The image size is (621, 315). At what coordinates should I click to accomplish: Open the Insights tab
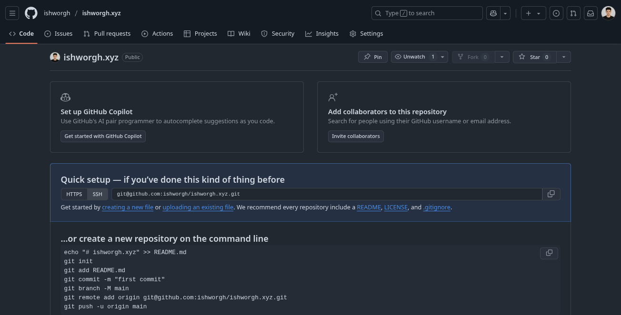pyautogui.click(x=322, y=33)
